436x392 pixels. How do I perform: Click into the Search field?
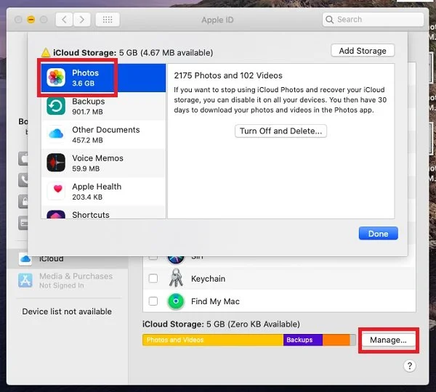point(374,20)
